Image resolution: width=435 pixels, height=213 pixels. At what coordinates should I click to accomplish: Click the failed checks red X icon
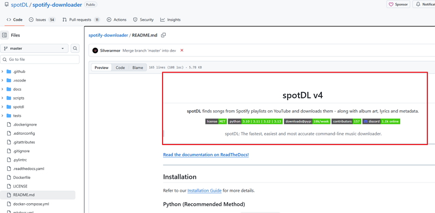pyautogui.click(x=182, y=50)
